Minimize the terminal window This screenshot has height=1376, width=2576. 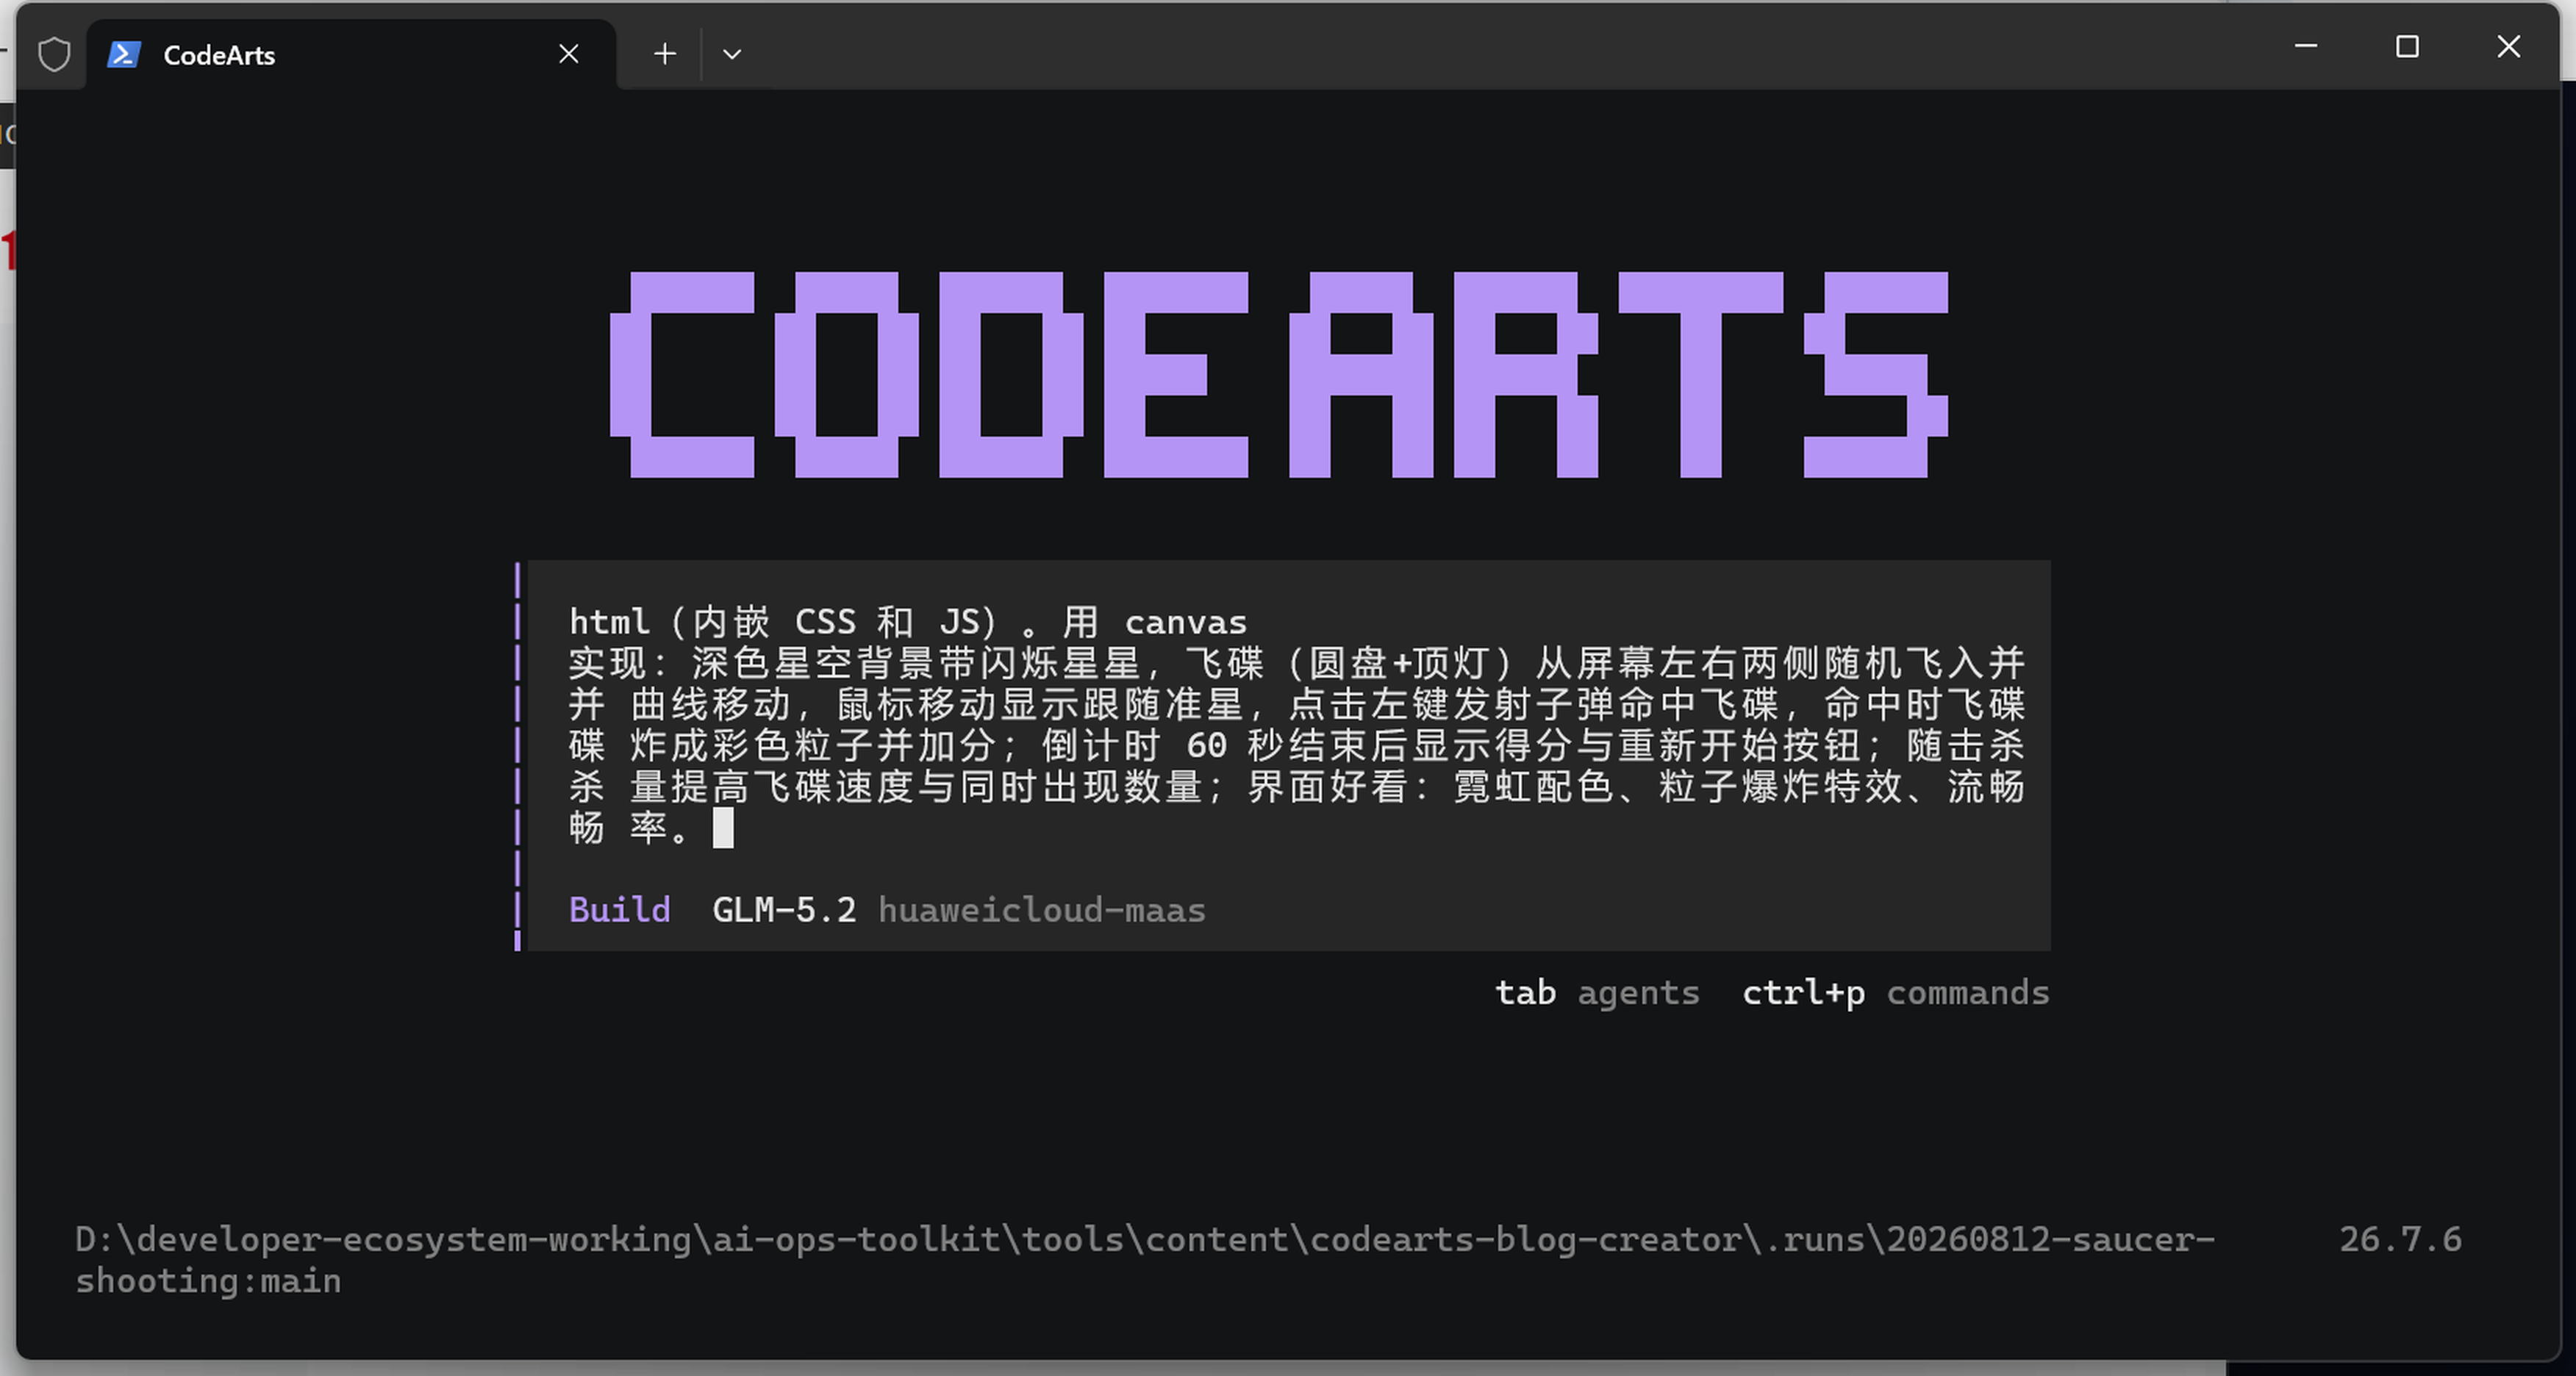(x=2306, y=46)
